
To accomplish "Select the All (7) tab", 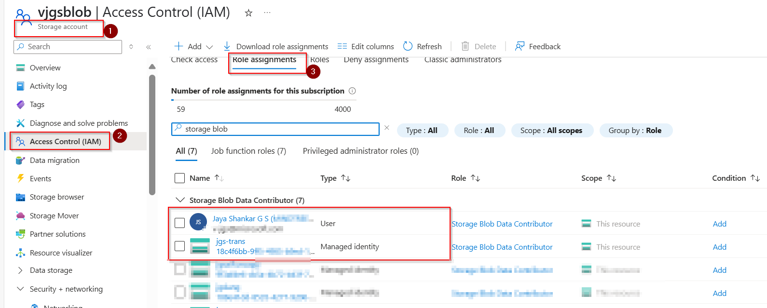I will [186, 151].
